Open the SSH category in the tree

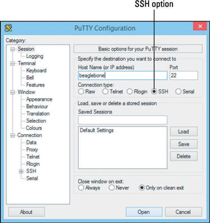point(31,171)
